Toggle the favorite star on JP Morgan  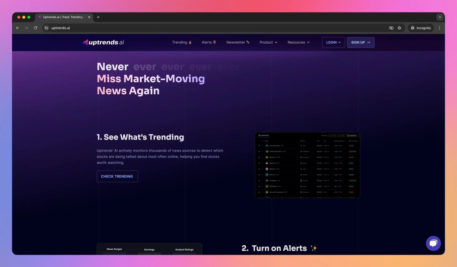coord(259,180)
